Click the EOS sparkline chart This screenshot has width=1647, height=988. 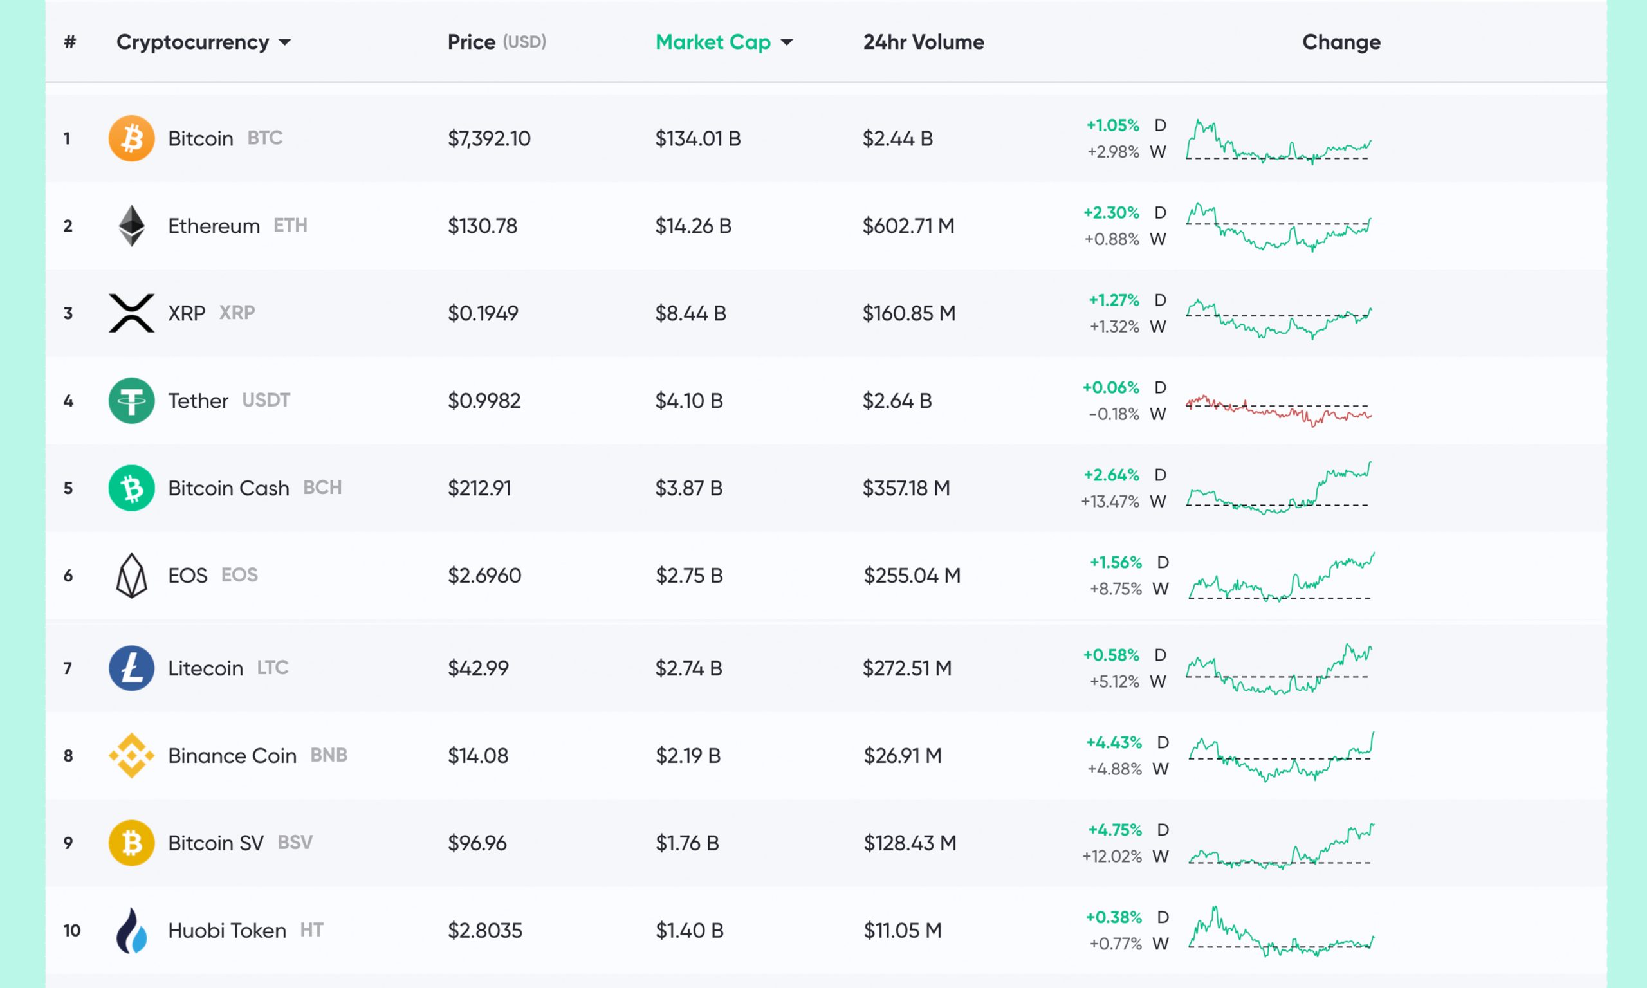coord(1281,576)
